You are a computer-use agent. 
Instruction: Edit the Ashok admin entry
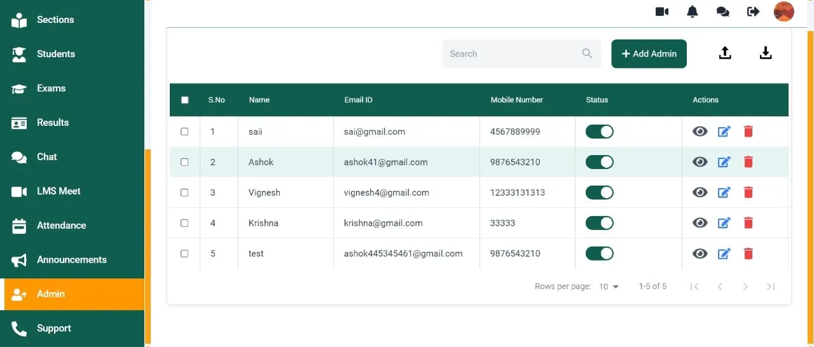(724, 162)
